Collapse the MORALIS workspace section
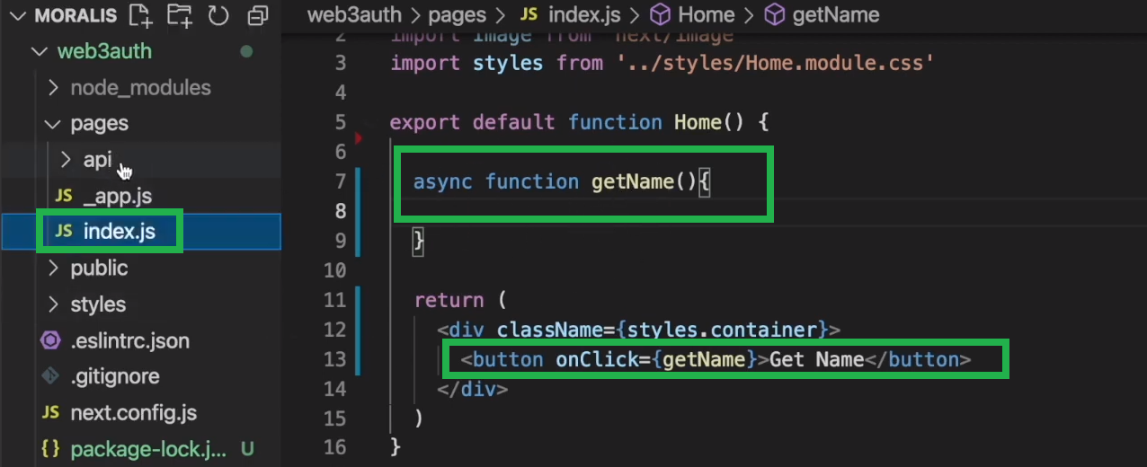 tap(17, 15)
